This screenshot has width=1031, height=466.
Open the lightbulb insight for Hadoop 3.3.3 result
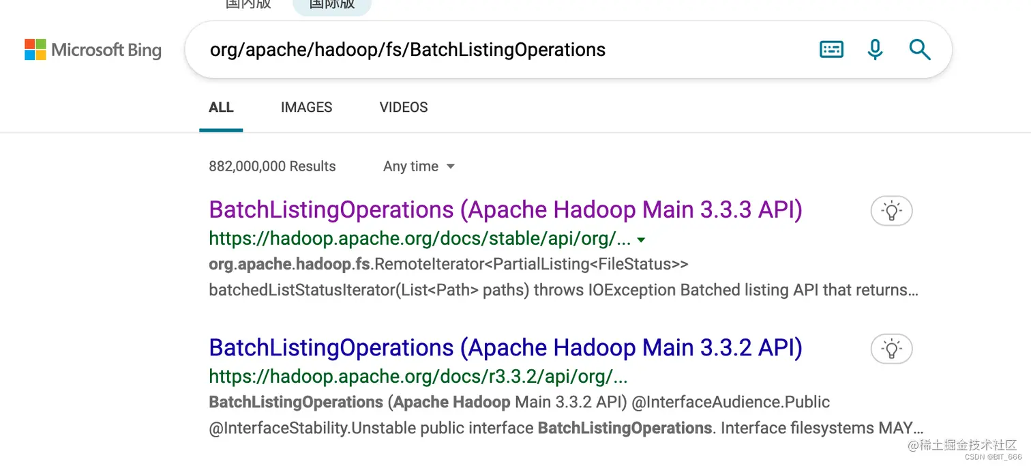coord(891,211)
